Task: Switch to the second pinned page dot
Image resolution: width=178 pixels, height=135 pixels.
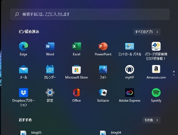Action: [174, 75]
